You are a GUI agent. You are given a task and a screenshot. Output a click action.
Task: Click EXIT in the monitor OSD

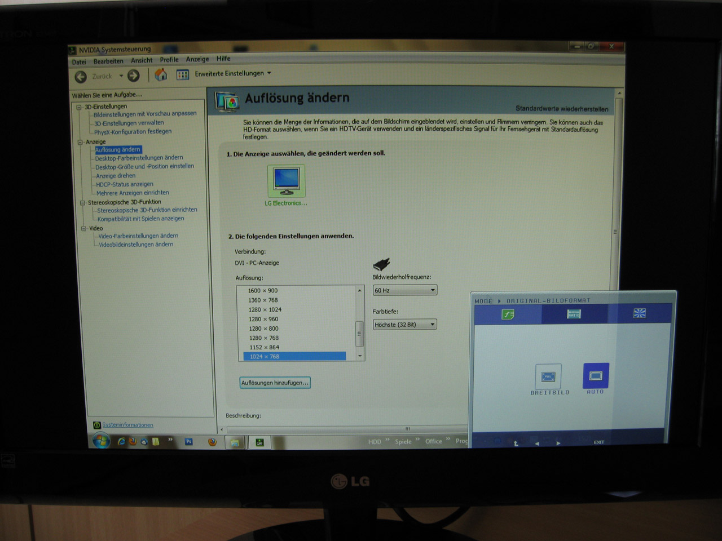(x=599, y=442)
